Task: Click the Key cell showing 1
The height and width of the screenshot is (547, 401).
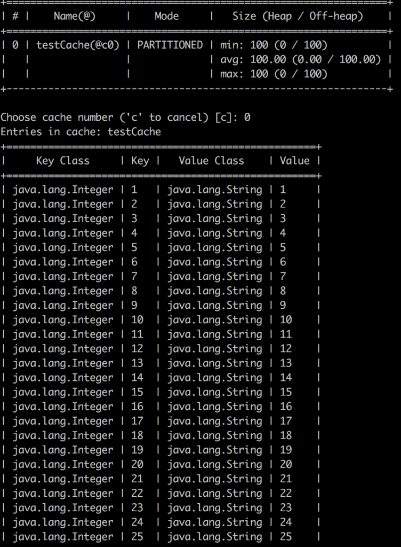Action: pyautogui.click(x=134, y=190)
